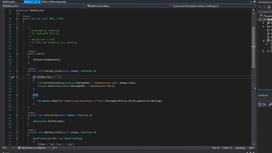This screenshot has width=272, height=153.
Task: Collapse the Main form node in Solution Explorer
Action: 263,41
